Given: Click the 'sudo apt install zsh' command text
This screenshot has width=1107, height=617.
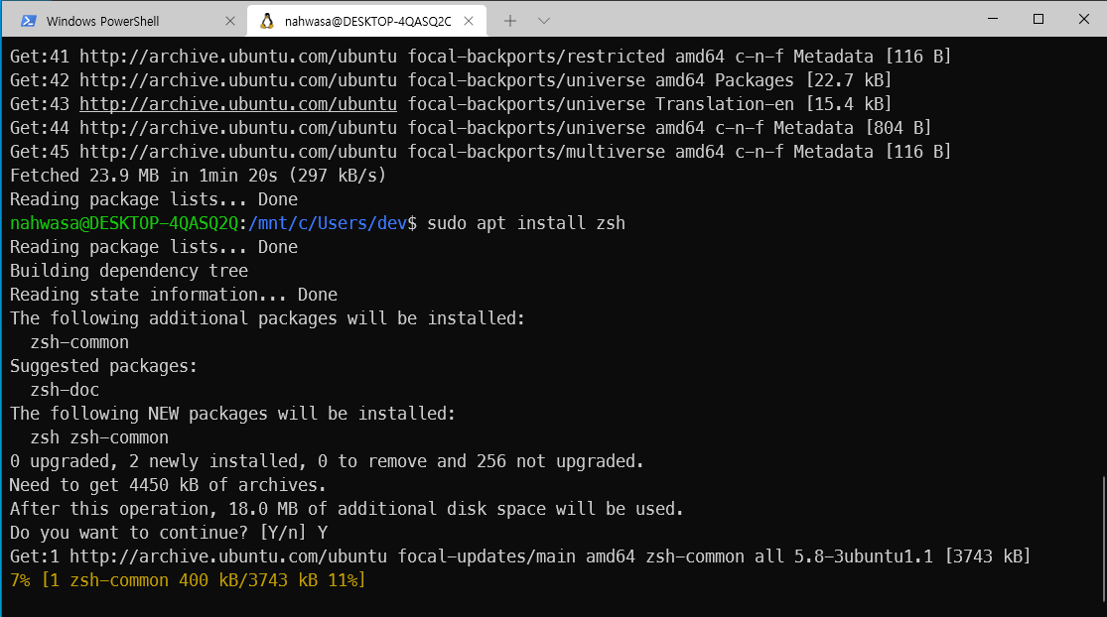Looking at the screenshot, I should click(526, 223).
